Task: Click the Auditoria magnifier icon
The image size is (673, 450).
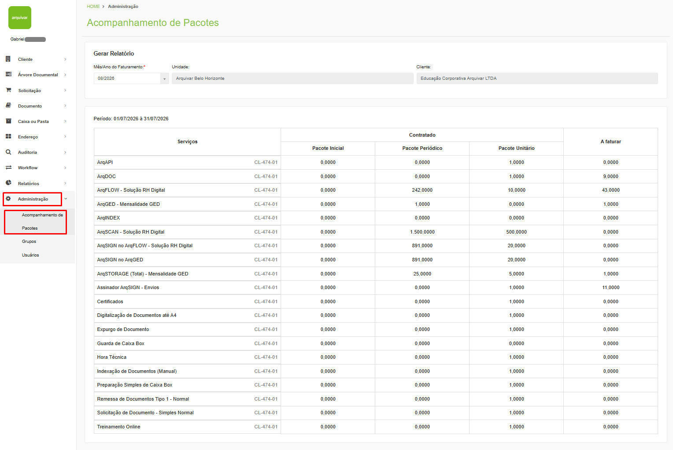Action: pos(8,152)
